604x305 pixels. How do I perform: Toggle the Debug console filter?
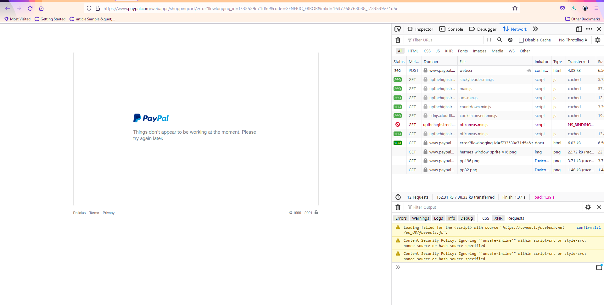(467, 218)
